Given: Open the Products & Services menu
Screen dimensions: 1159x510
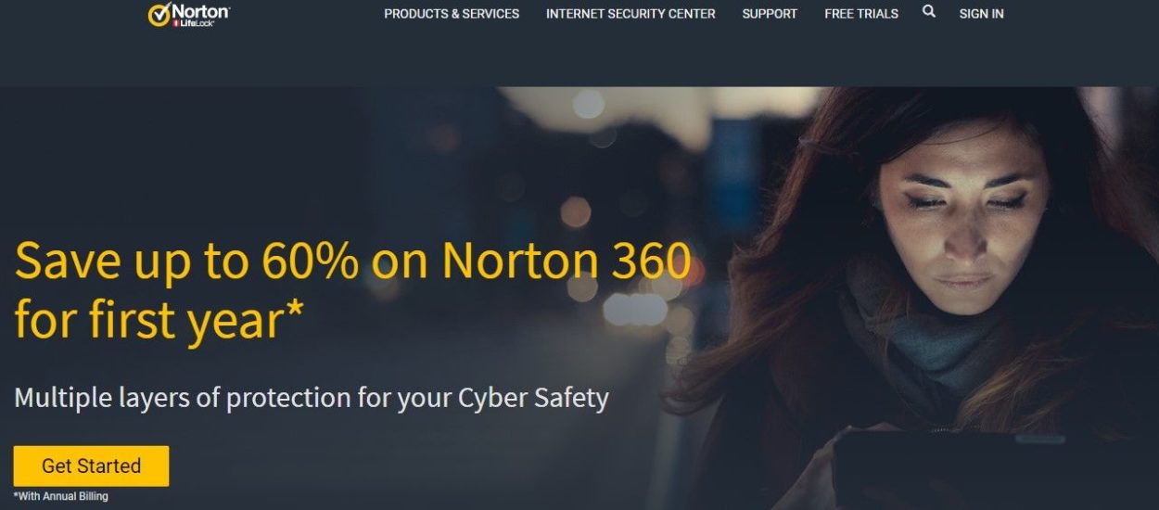Looking at the screenshot, I should click(452, 14).
